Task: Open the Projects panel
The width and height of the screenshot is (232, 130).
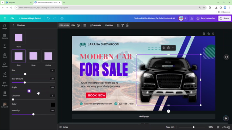Action: pos(5,84)
